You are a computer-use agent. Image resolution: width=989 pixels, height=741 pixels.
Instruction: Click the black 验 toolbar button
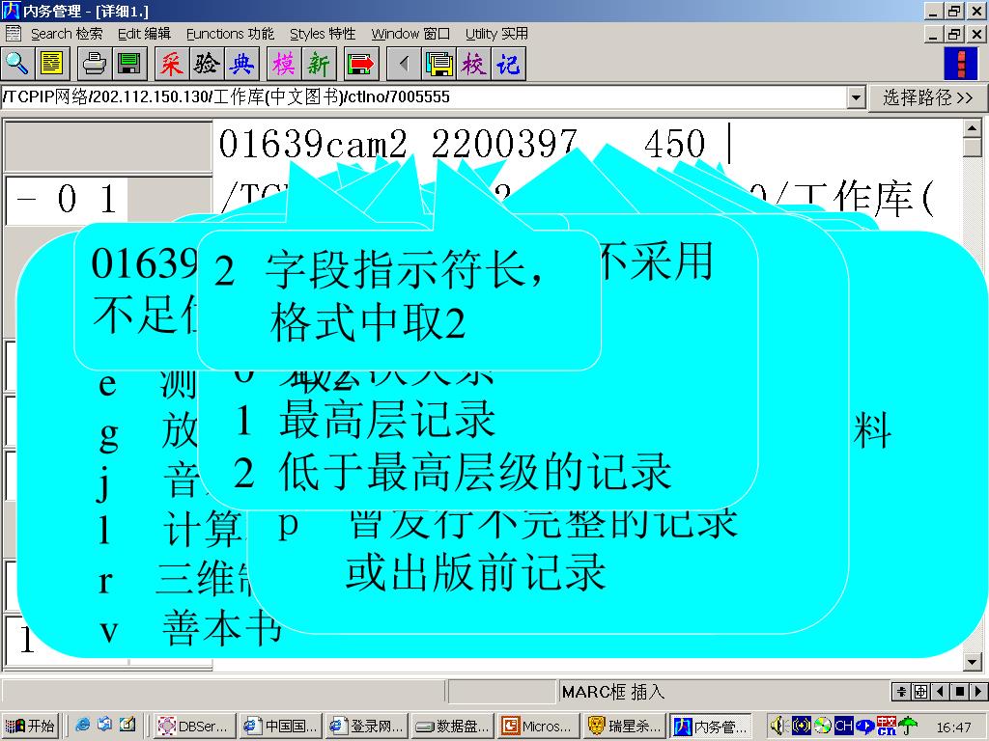(x=207, y=64)
